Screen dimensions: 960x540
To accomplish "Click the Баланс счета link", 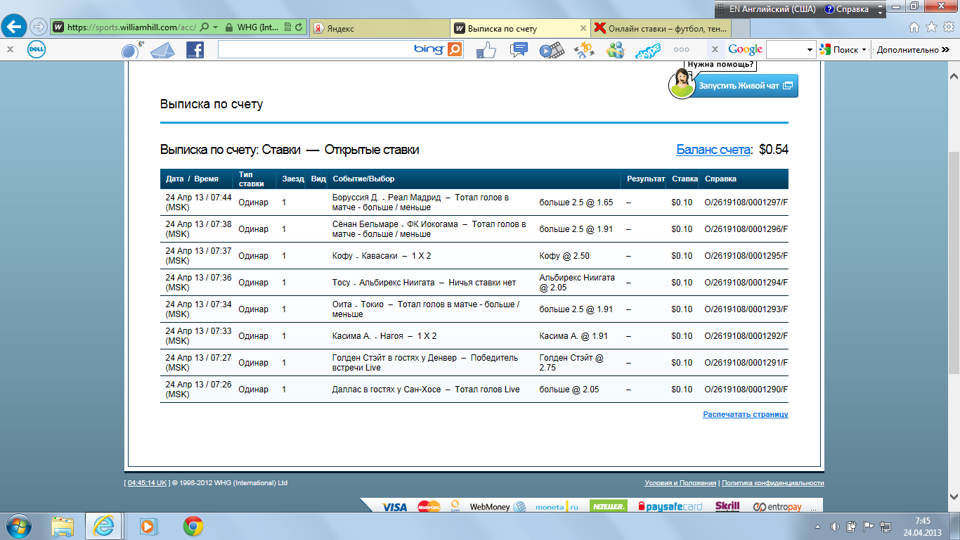I will tap(713, 150).
